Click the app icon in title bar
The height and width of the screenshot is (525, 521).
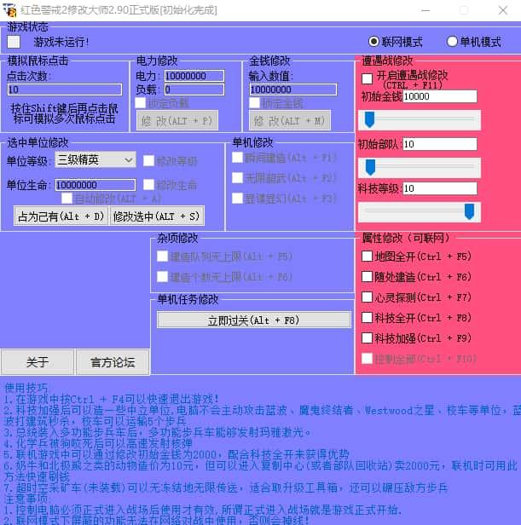pos(9,10)
